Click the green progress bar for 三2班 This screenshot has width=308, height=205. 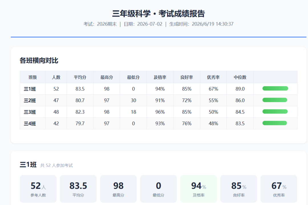275,100
